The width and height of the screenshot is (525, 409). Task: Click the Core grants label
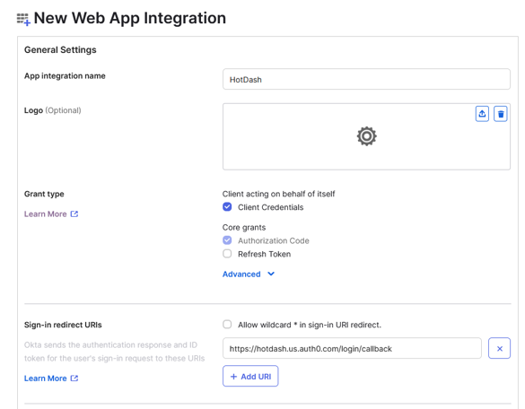(244, 227)
